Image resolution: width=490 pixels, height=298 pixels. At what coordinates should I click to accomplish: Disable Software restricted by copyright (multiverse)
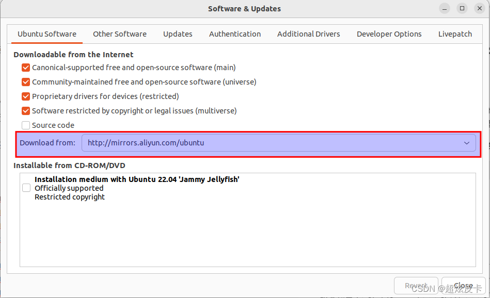pos(26,111)
